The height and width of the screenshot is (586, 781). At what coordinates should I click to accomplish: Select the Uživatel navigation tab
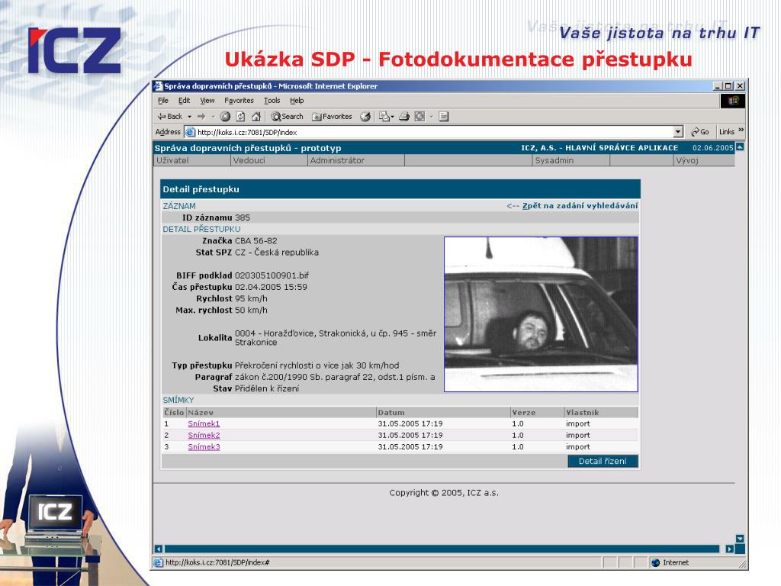tap(192, 160)
